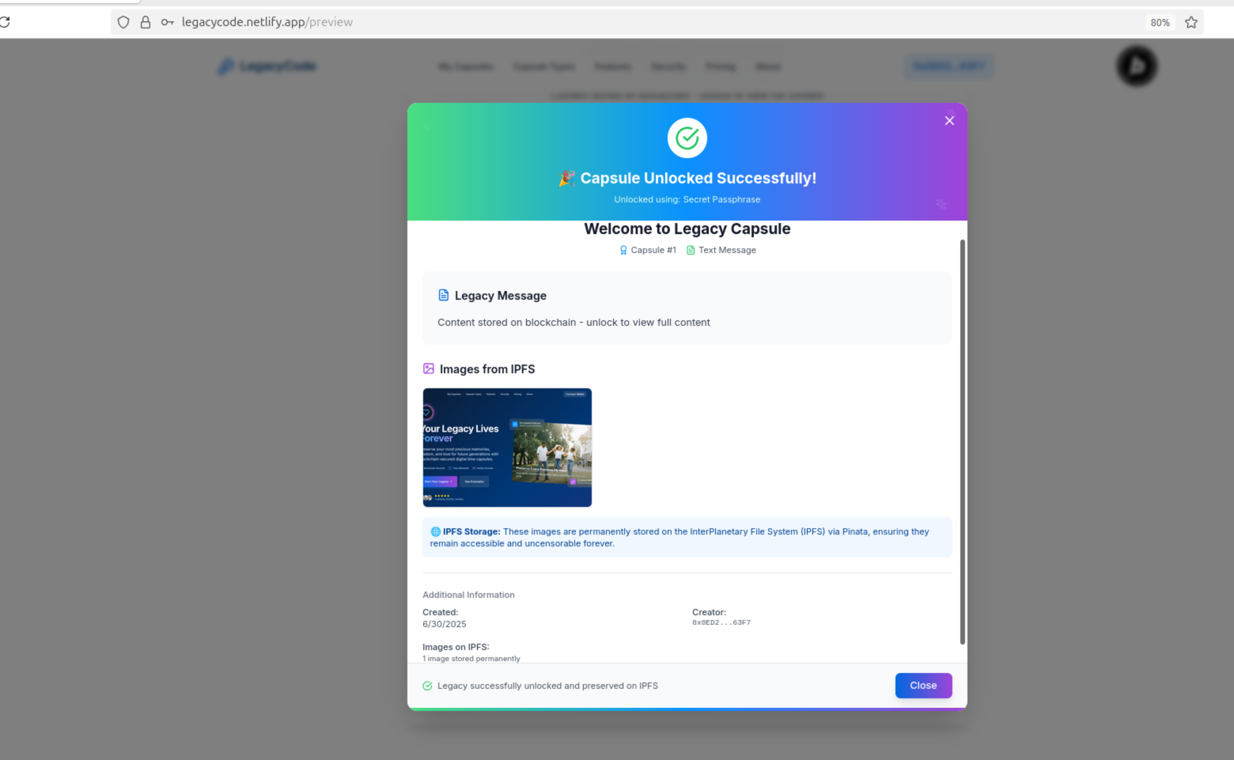This screenshot has width=1234, height=760.
Task: Open saved passwords key icon
Action: [167, 22]
